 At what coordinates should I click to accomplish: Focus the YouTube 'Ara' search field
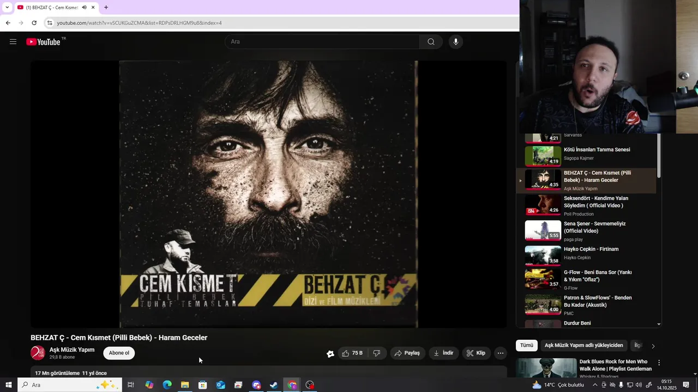322,42
